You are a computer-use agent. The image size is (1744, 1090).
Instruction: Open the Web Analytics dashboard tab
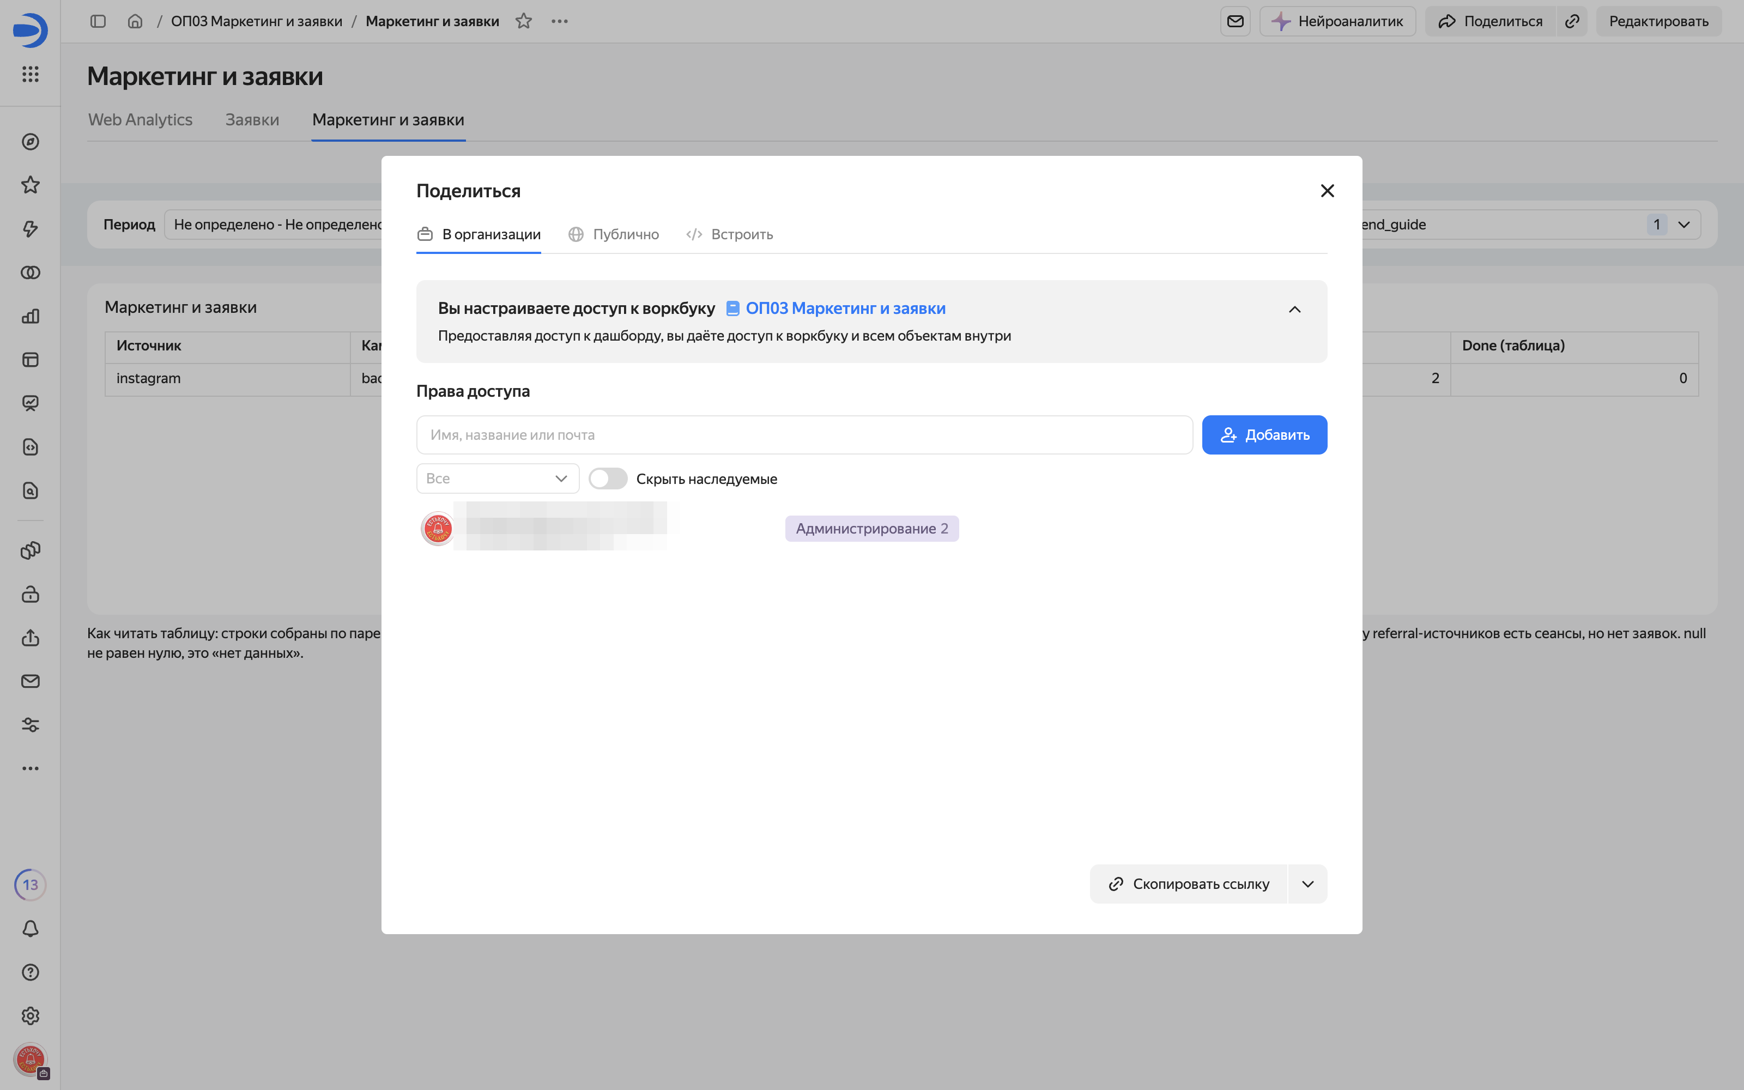[141, 120]
